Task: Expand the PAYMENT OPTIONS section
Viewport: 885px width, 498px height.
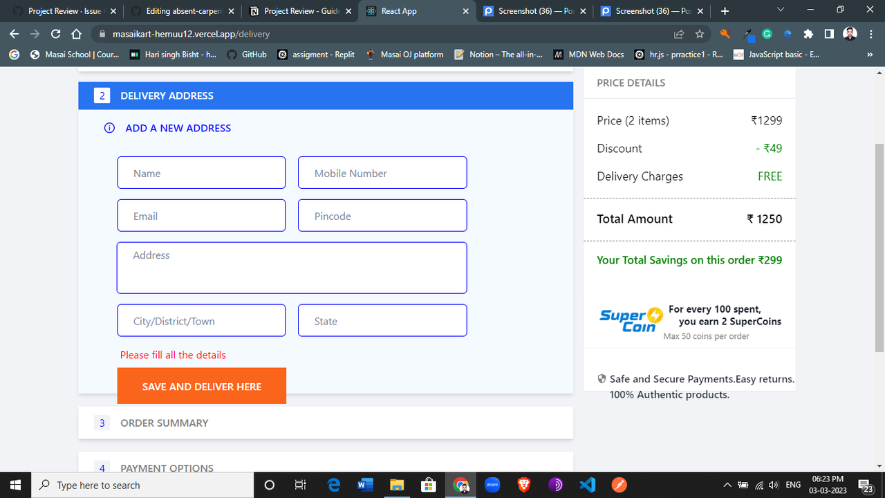Action: 326,463
